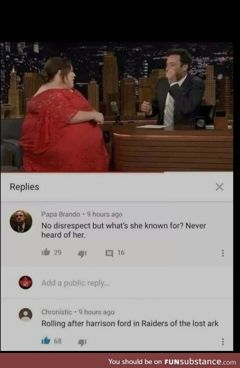The height and width of the screenshot is (368, 240).
Task: Open Papa Brando's profile picture
Action: point(21,221)
